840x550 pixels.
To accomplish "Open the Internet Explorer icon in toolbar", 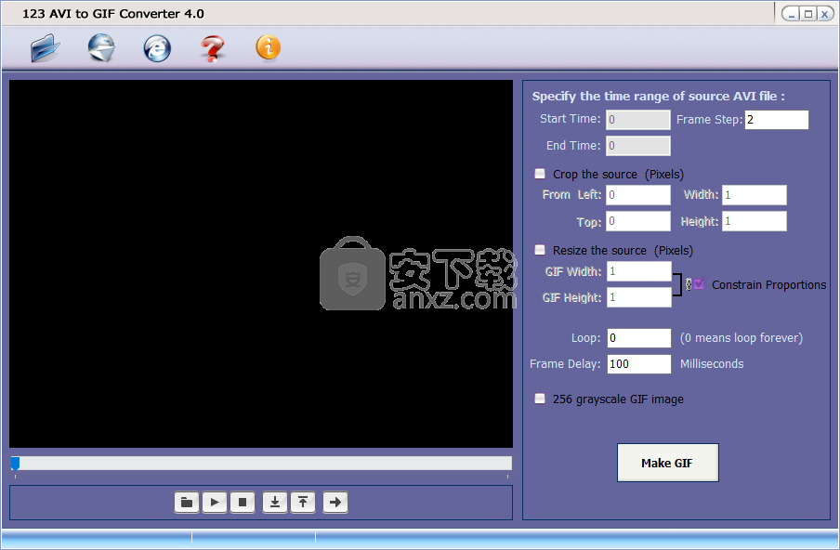I will pyautogui.click(x=158, y=48).
